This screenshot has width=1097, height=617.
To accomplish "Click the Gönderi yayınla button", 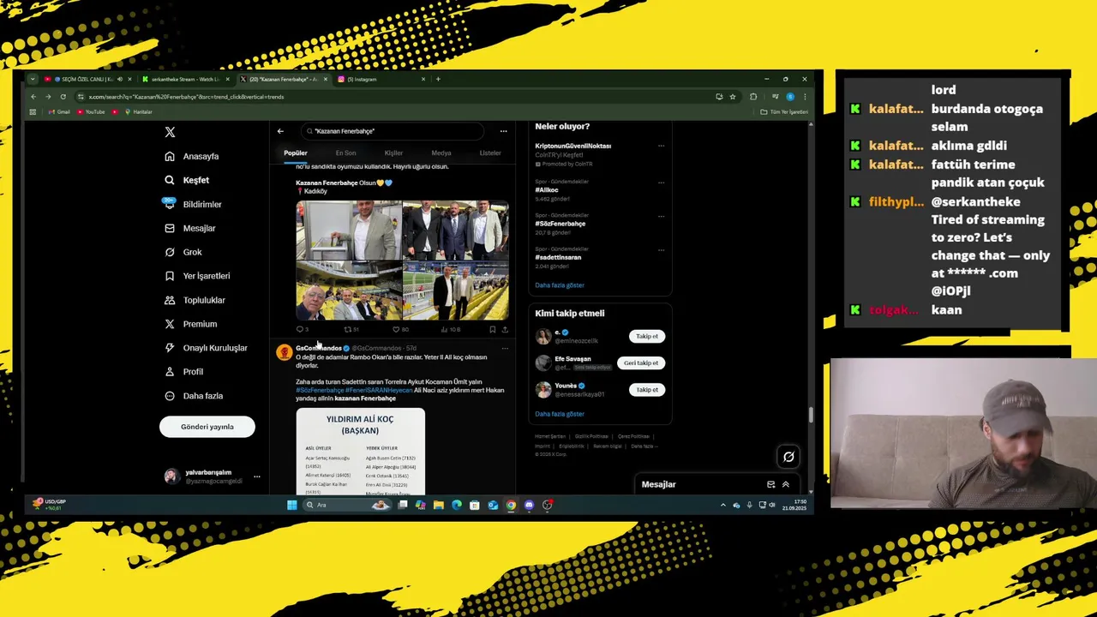I will point(207,427).
